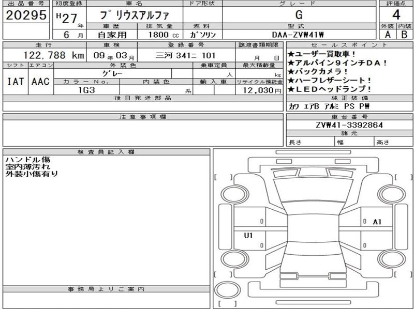This screenshot has width=414, height=310.
Task: Click the 諸元 header
Action: pos(350,133)
